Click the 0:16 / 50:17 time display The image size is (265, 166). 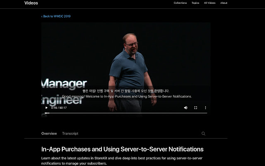(59, 108)
